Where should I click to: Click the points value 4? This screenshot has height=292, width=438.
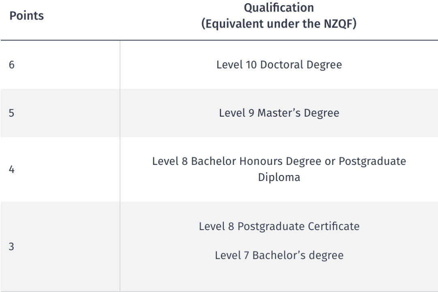[x=12, y=169]
